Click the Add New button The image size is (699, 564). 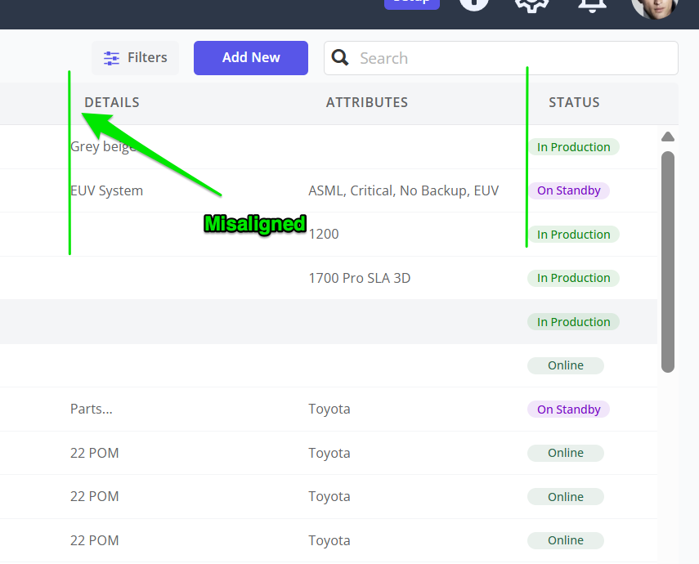(x=251, y=58)
